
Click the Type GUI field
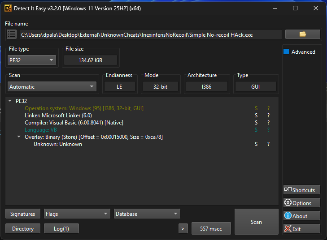point(256,86)
